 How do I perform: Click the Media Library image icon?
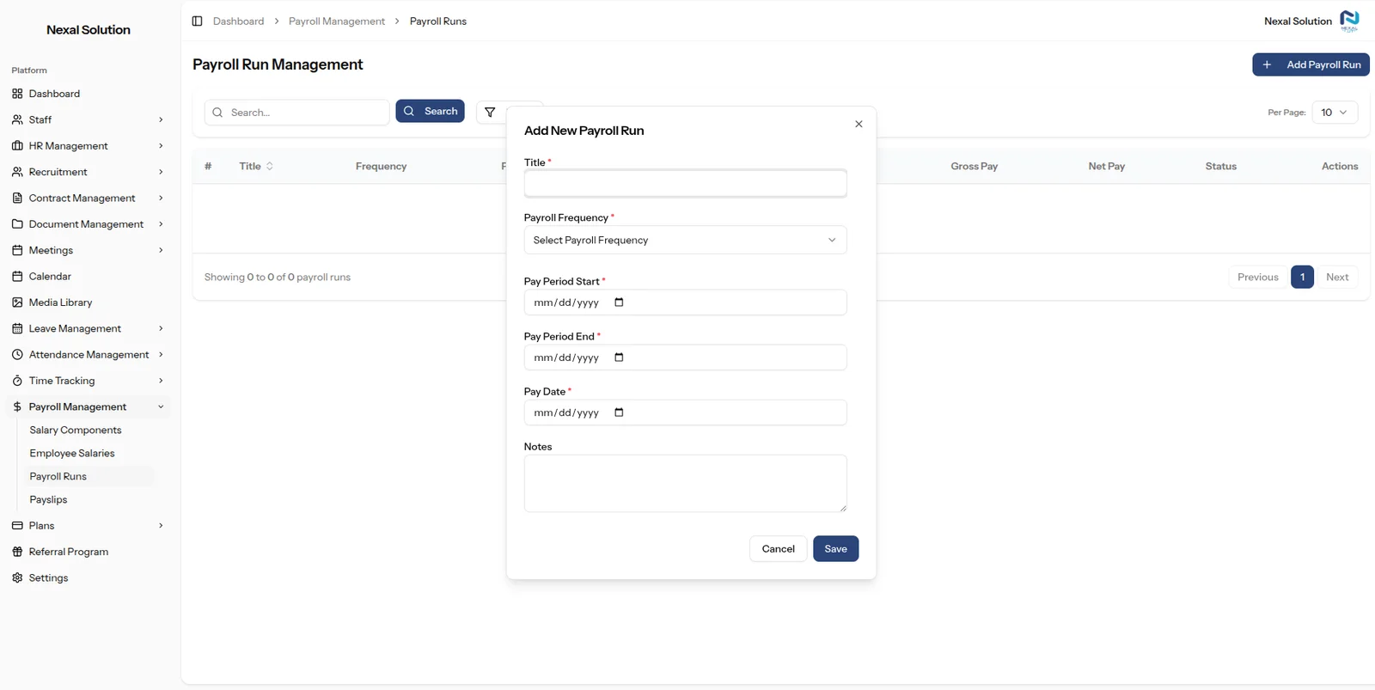pyautogui.click(x=17, y=302)
